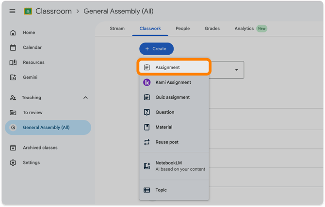Screen dimensions: 325x207
Task: Choose Assignment from the Create menu
Action: pyautogui.click(x=174, y=67)
